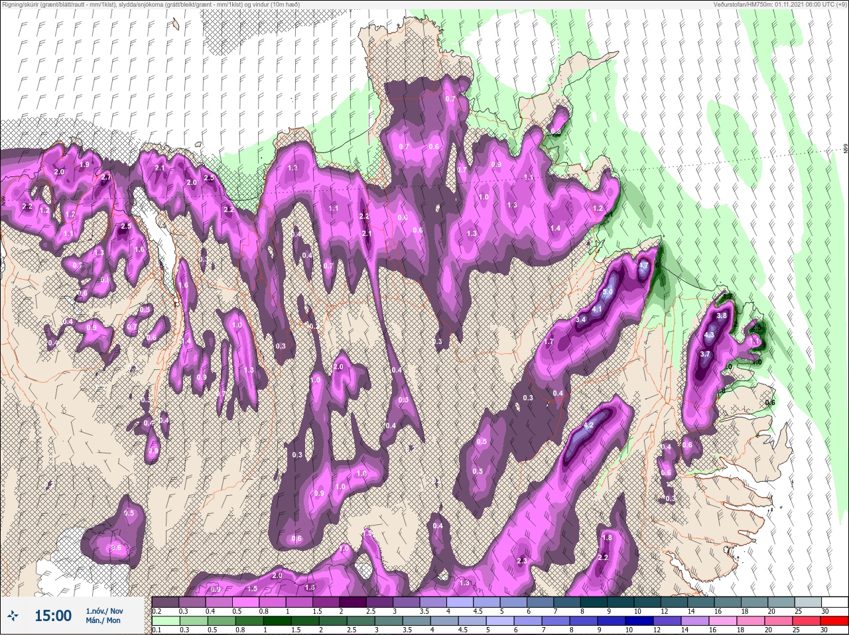Click the 4.3 precipitation value on map
Screen dimensions: 849x635
[708, 335]
